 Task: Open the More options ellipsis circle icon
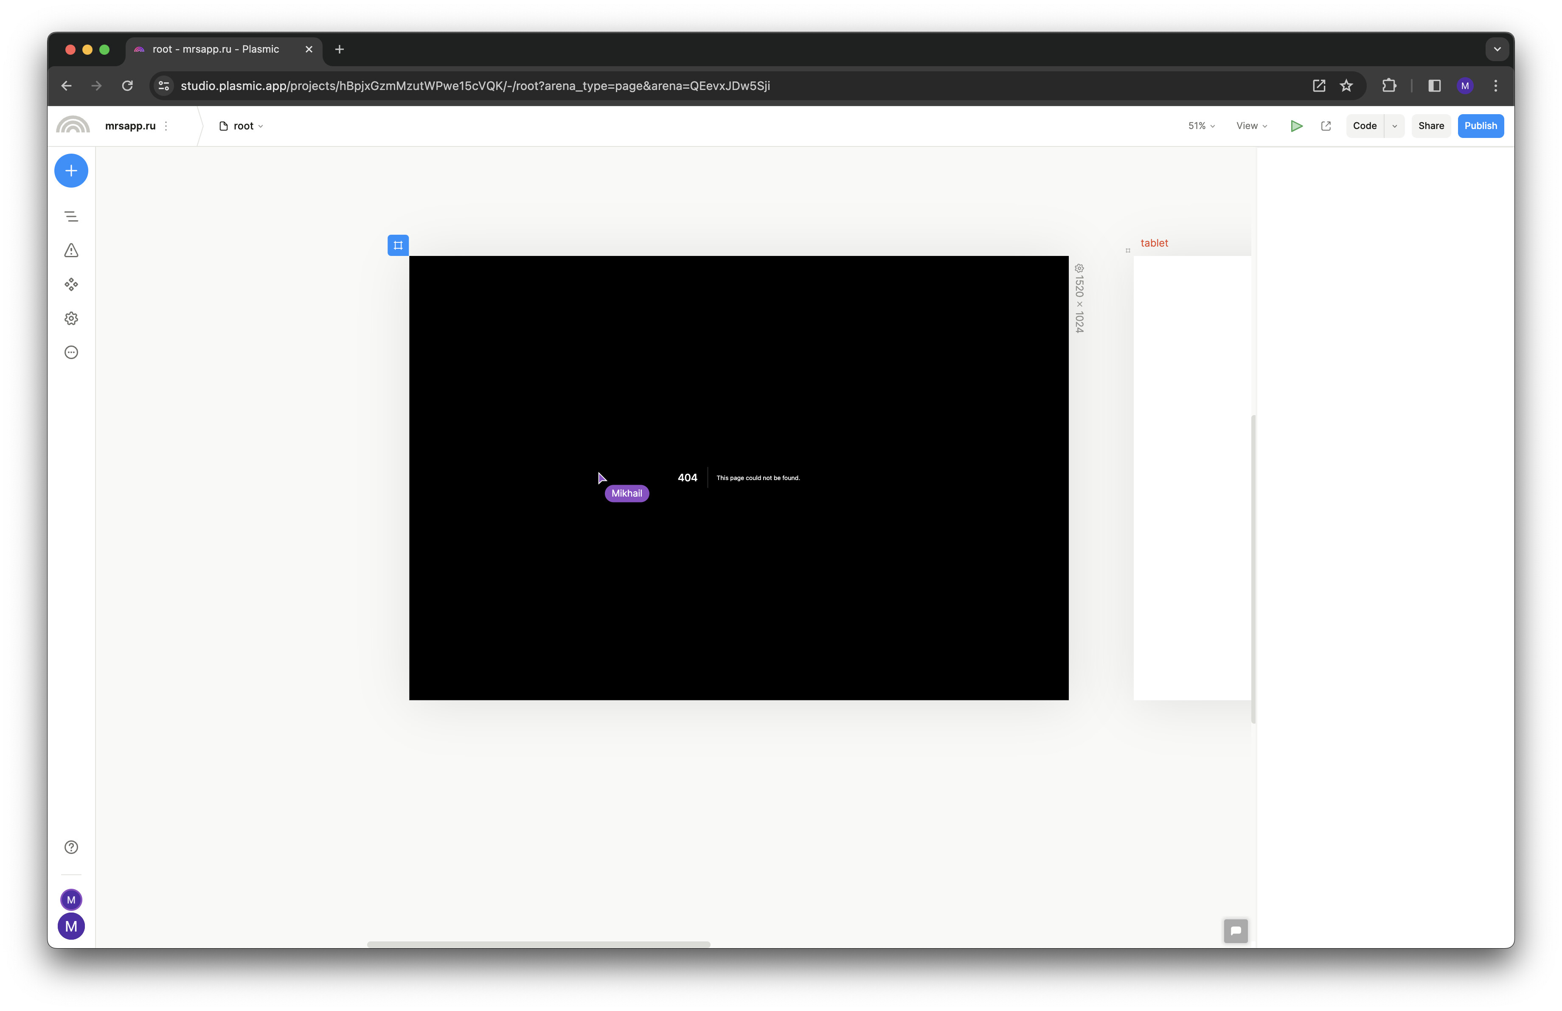click(71, 352)
